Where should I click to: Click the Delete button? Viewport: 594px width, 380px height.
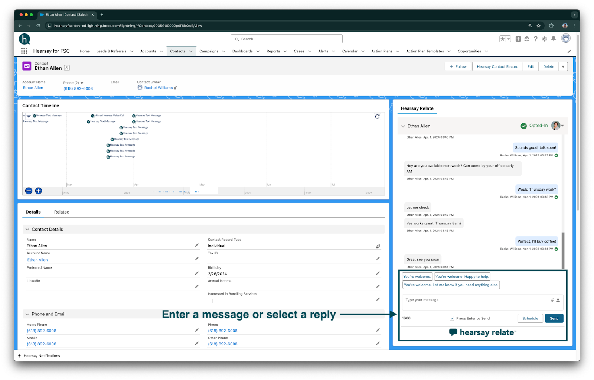tap(549, 66)
